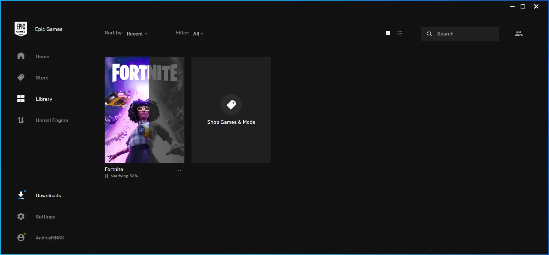Click the search magnifier icon
The image size is (549, 255).
click(429, 34)
